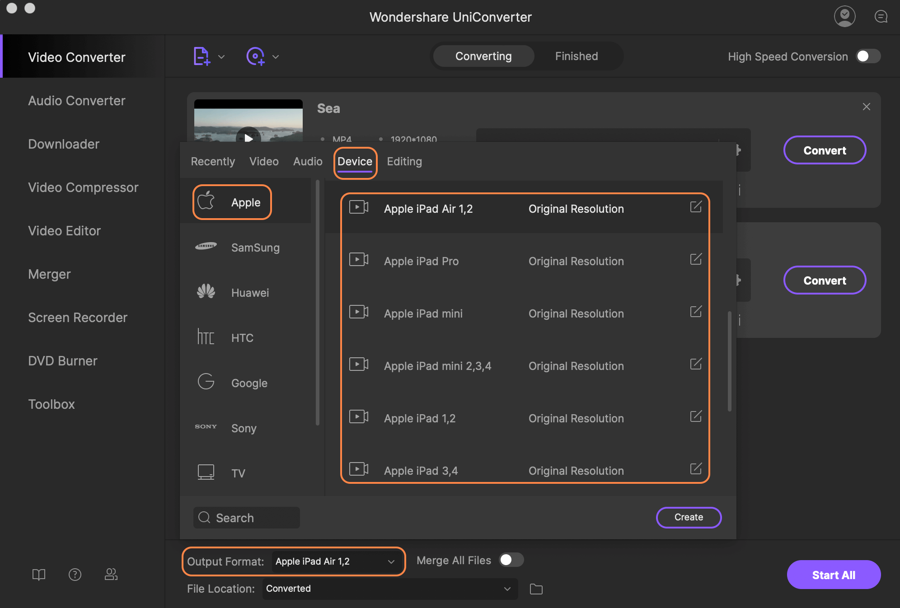Click Start All to begin conversion

point(834,575)
